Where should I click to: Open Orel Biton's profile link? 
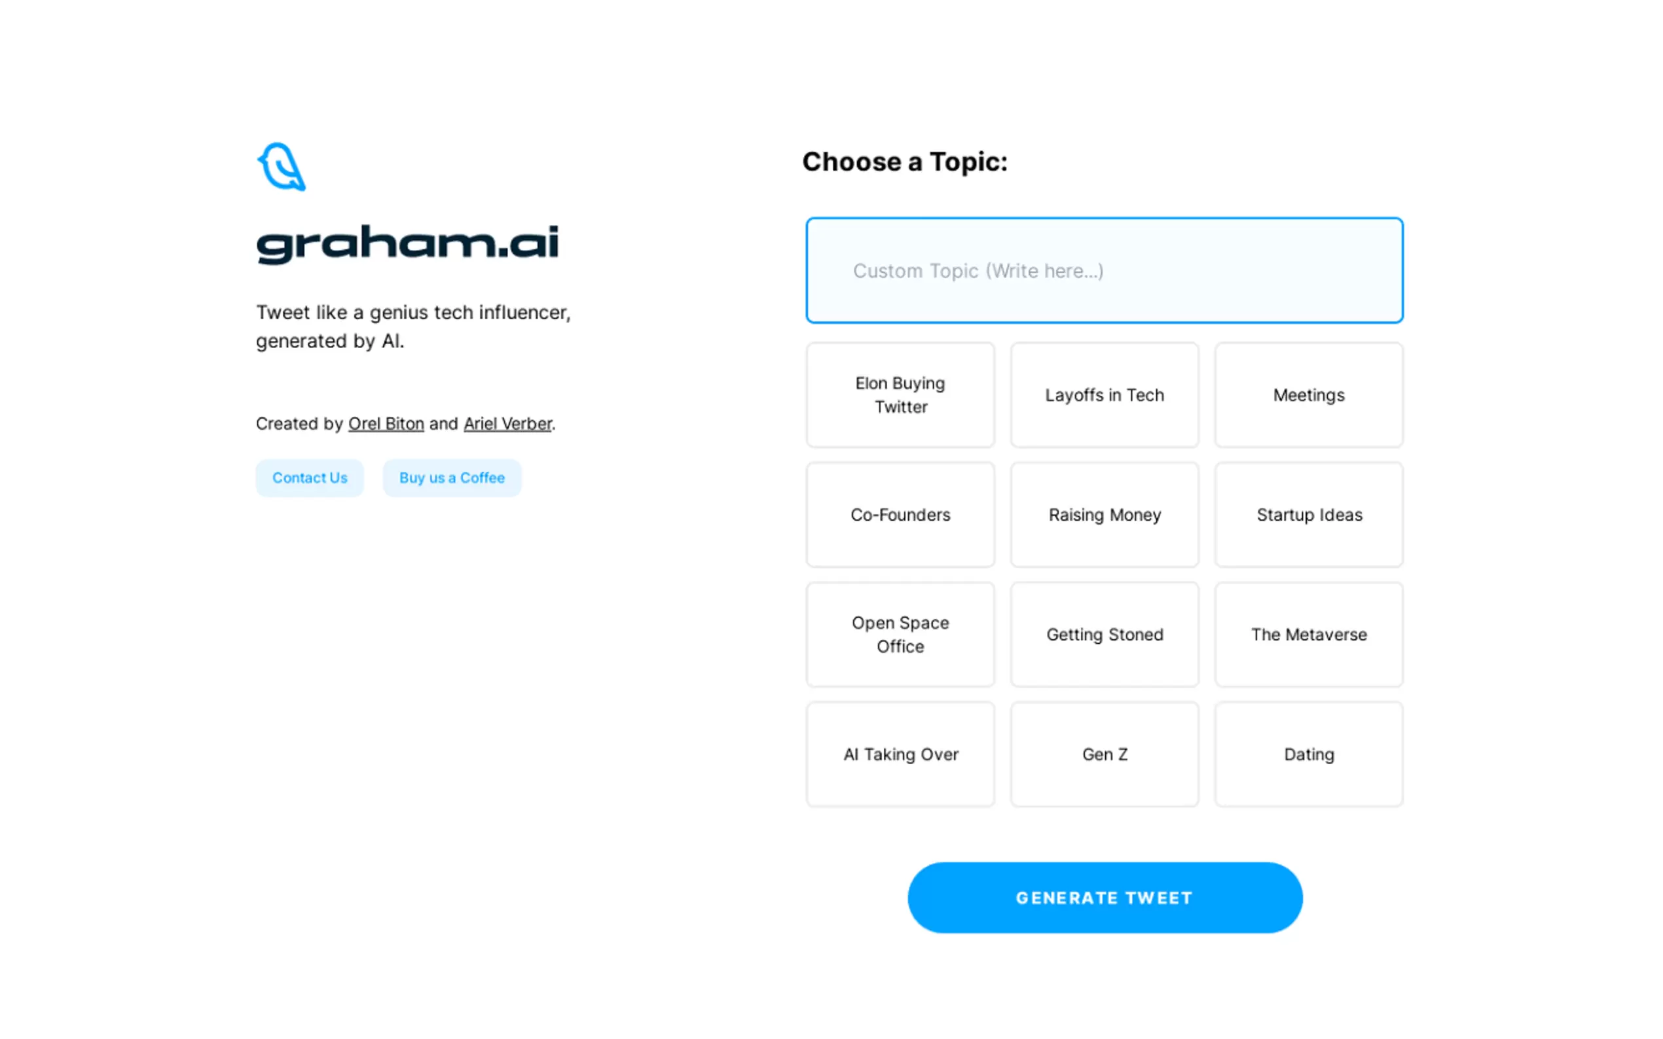(x=386, y=424)
